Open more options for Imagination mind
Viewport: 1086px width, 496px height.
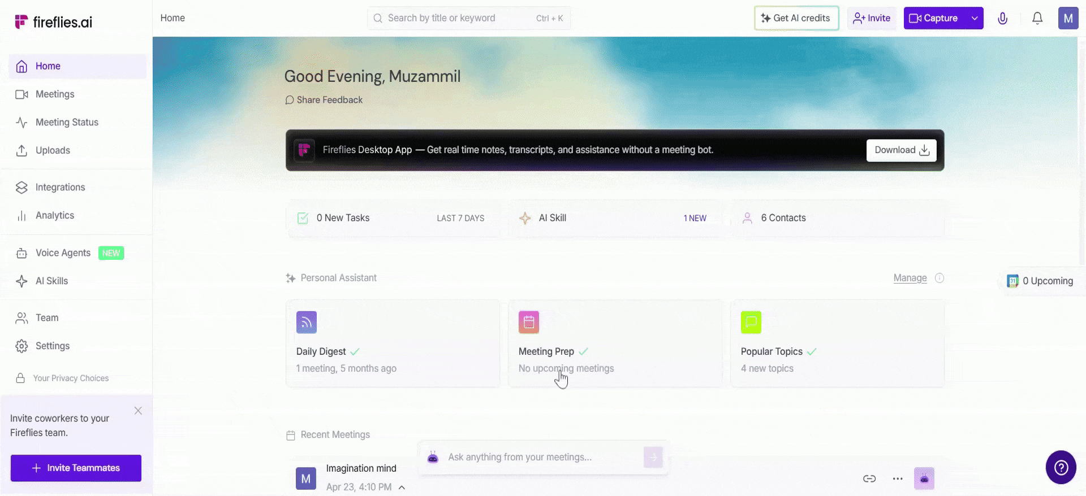(898, 479)
